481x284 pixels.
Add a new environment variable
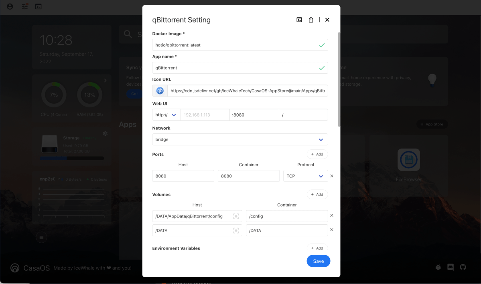coord(317,248)
